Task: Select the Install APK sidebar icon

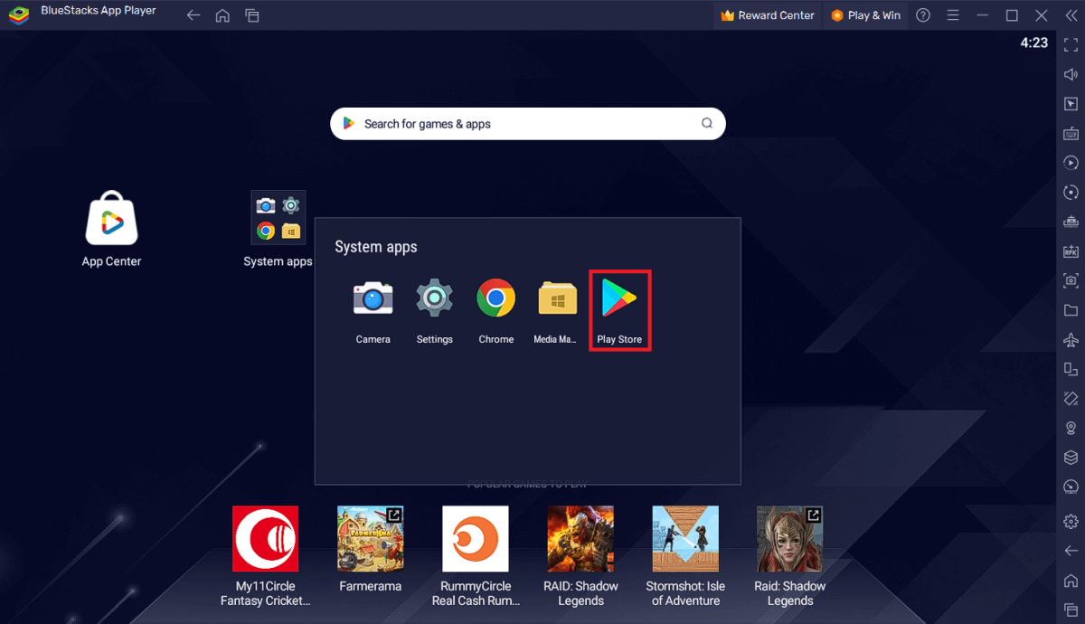Action: tap(1071, 251)
